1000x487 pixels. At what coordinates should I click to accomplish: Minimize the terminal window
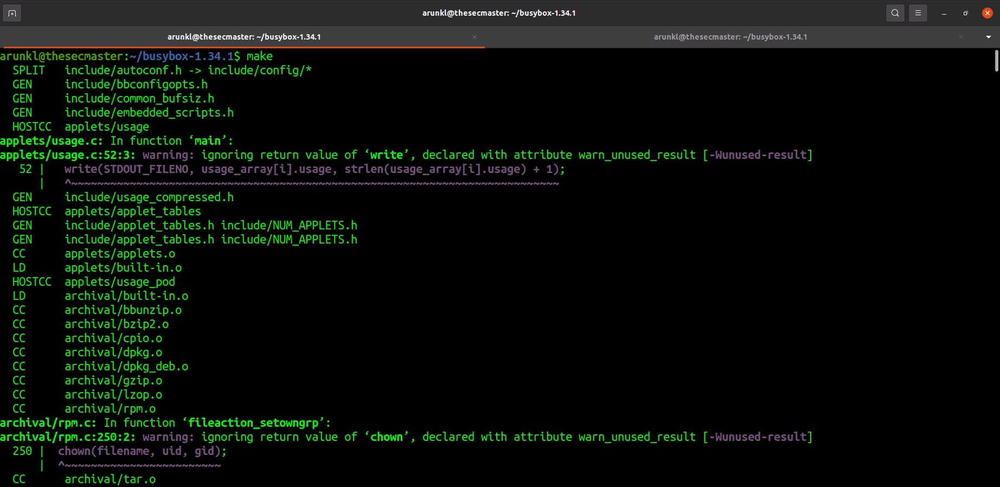point(944,13)
